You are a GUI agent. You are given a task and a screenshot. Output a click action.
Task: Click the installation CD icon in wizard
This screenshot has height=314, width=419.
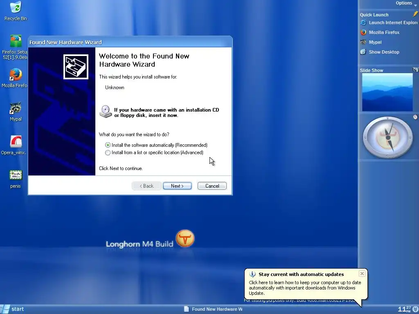click(x=106, y=112)
